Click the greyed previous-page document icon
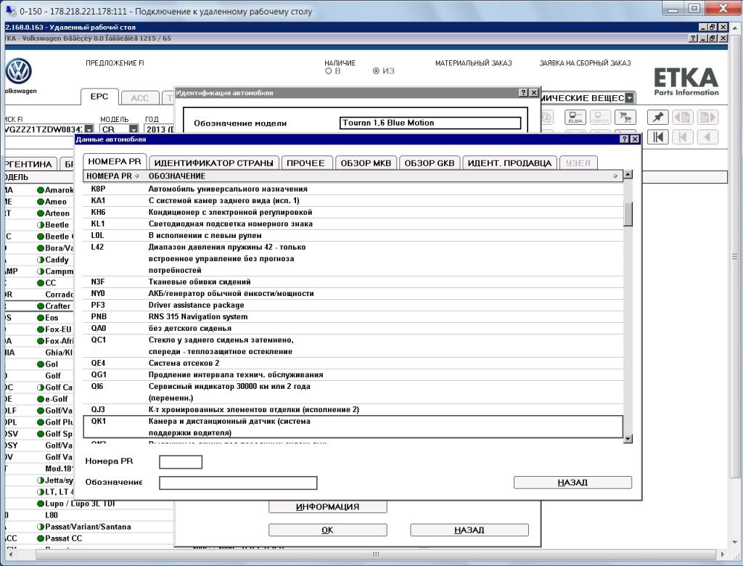The image size is (743, 566). (x=682, y=117)
